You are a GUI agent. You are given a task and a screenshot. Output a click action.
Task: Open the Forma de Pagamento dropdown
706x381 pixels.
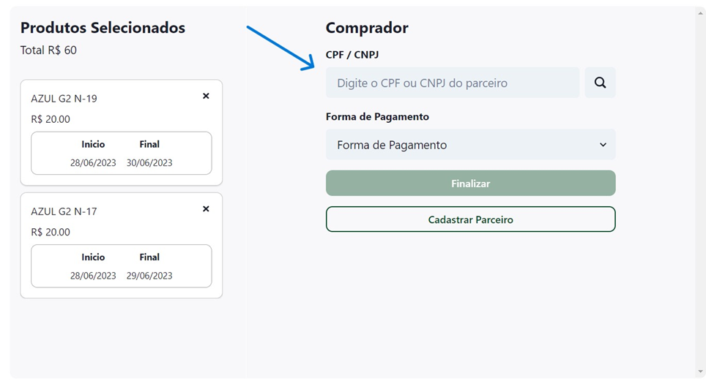click(x=470, y=145)
